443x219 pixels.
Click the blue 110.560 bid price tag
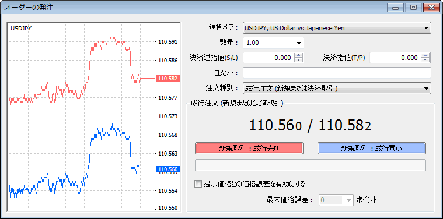click(x=168, y=169)
